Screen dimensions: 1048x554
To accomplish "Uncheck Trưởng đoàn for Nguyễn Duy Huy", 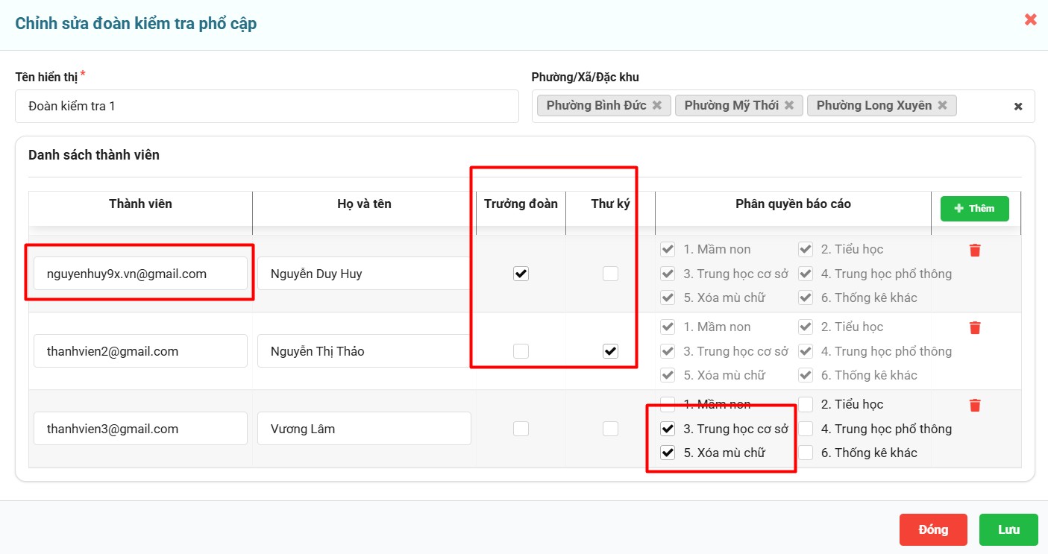I will 521,274.
